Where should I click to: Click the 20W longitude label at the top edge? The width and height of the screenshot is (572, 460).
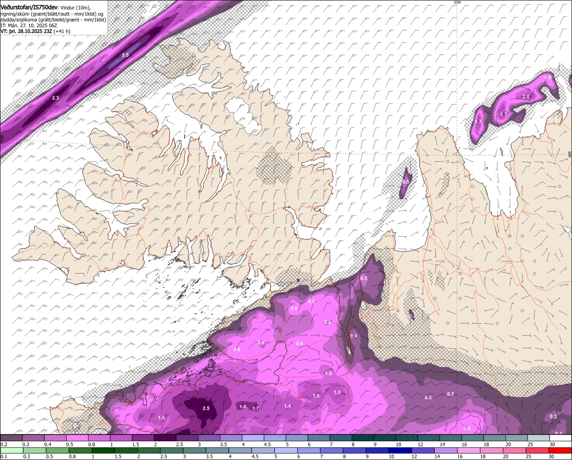[457, 2]
